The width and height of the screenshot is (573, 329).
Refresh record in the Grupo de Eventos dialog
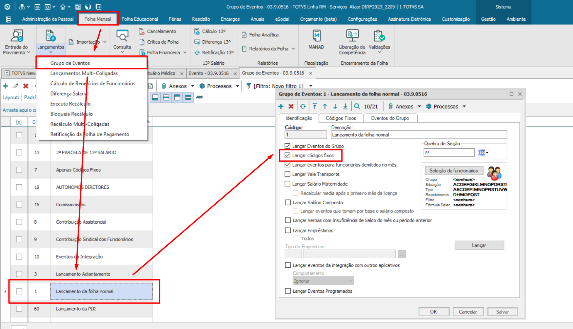303,106
